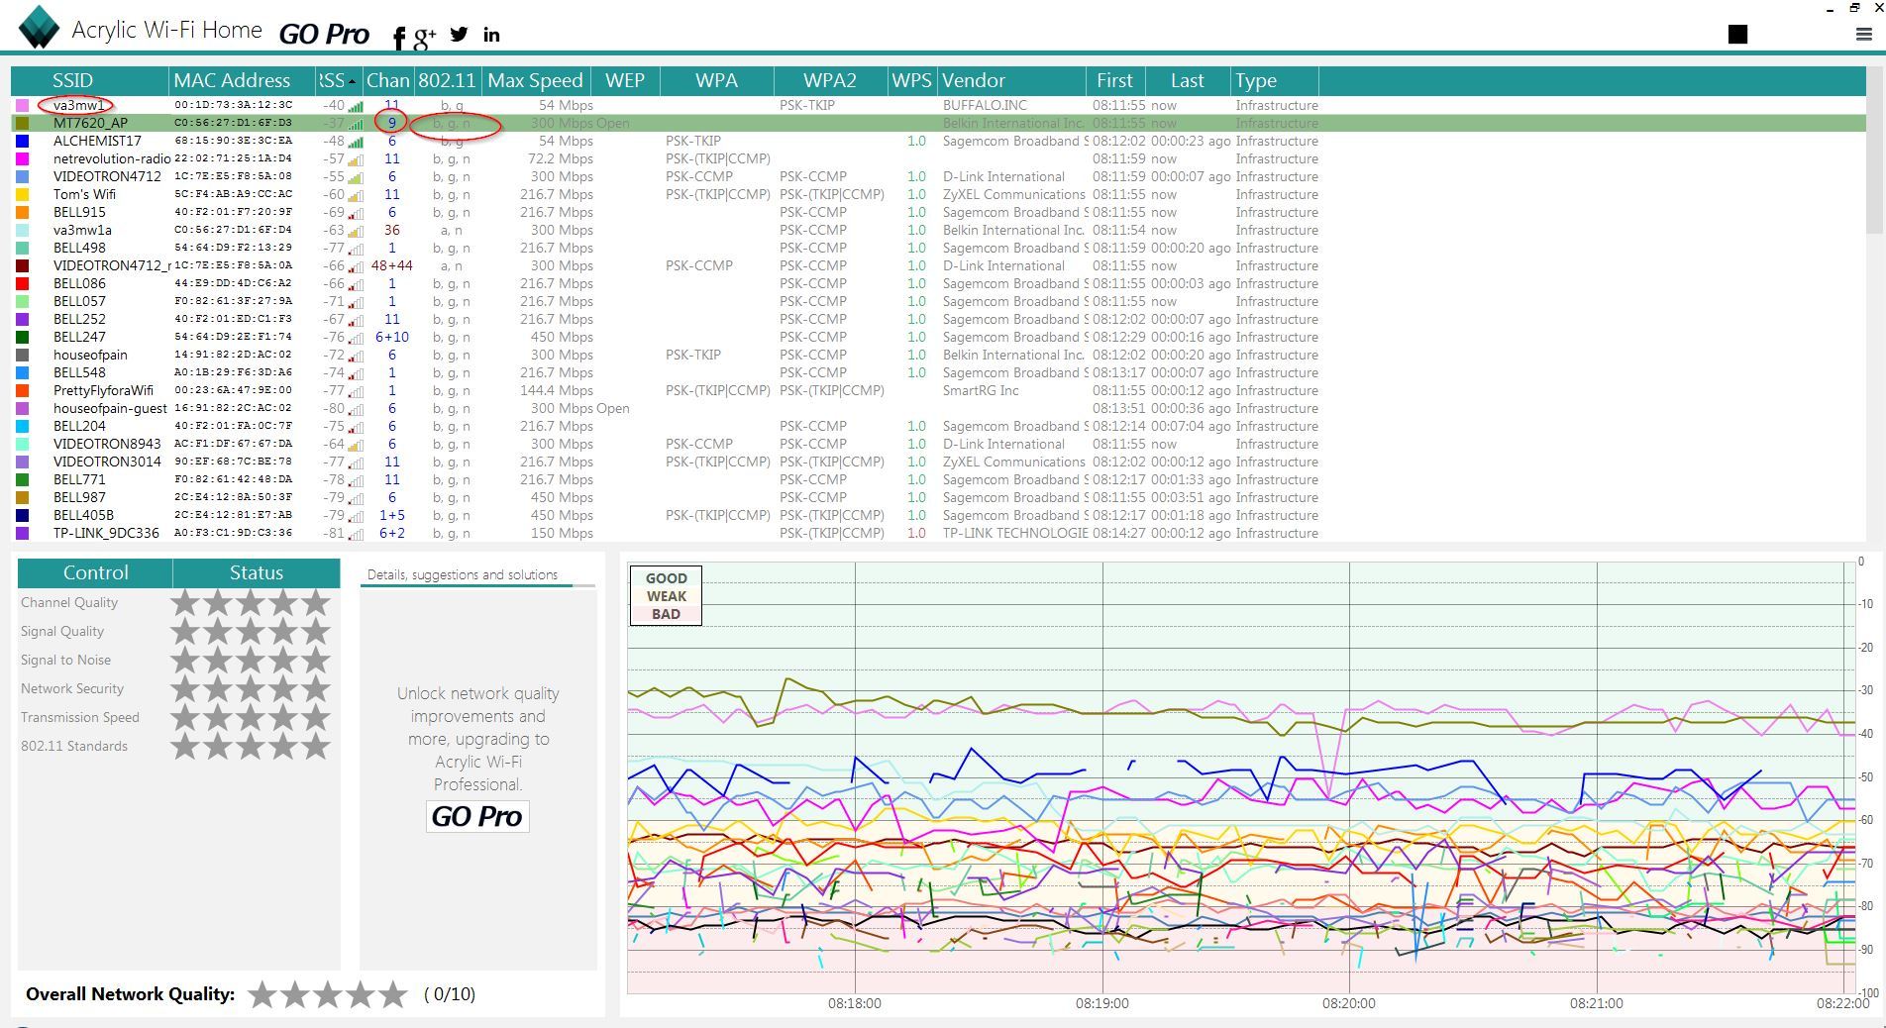Image resolution: width=1886 pixels, height=1028 pixels.
Task: Select the VIDEOTRON4712 network name
Action: pos(107,176)
